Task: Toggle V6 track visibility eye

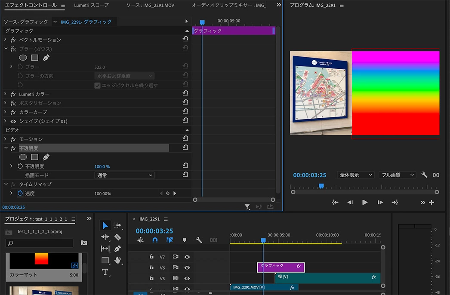Action: click(187, 267)
